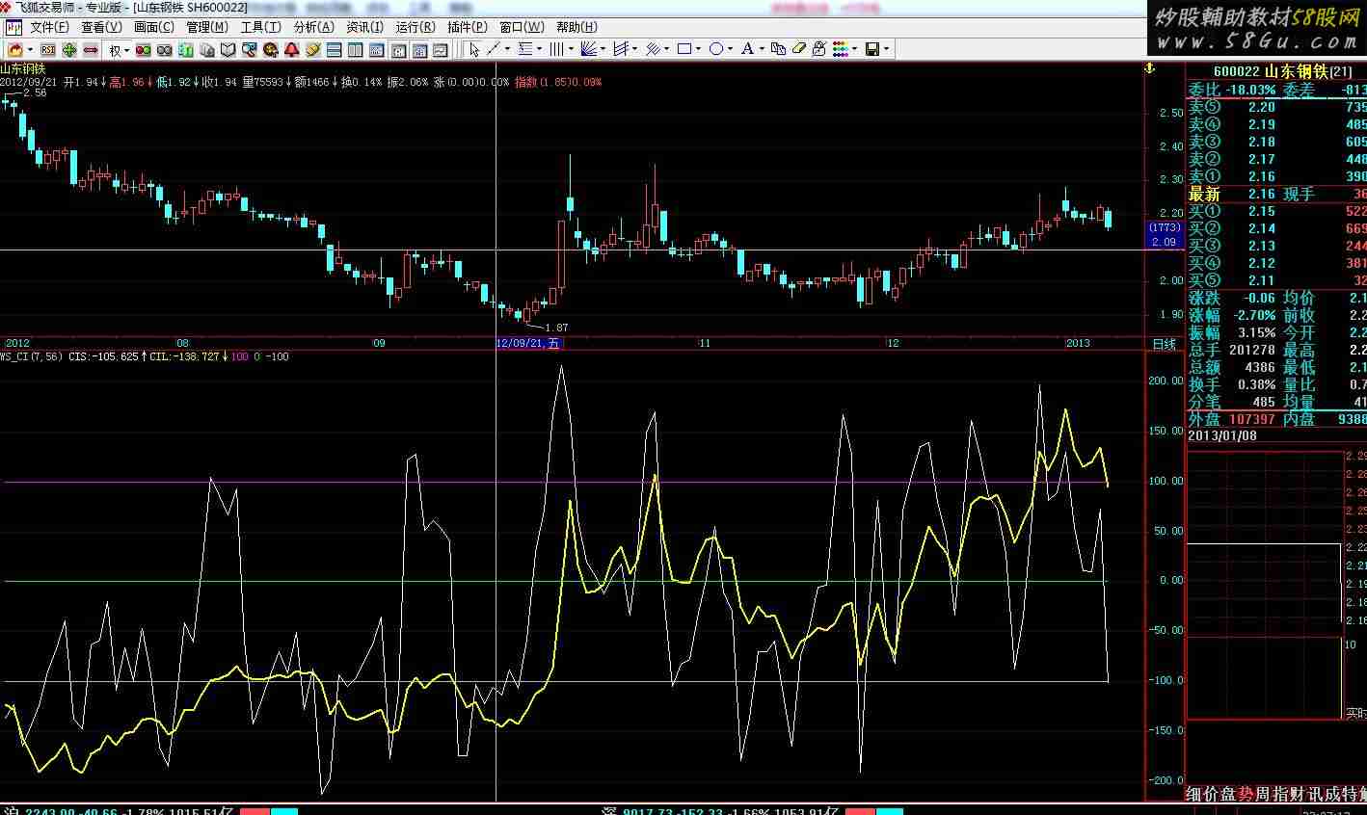Click the red double-arrow horizontal icon

pyautogui.click(x=91, y=49)
